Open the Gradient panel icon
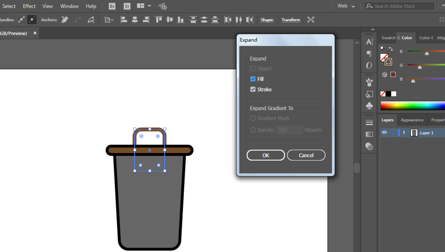This screenshot has height=252, width=445. (x=369, y=134)
